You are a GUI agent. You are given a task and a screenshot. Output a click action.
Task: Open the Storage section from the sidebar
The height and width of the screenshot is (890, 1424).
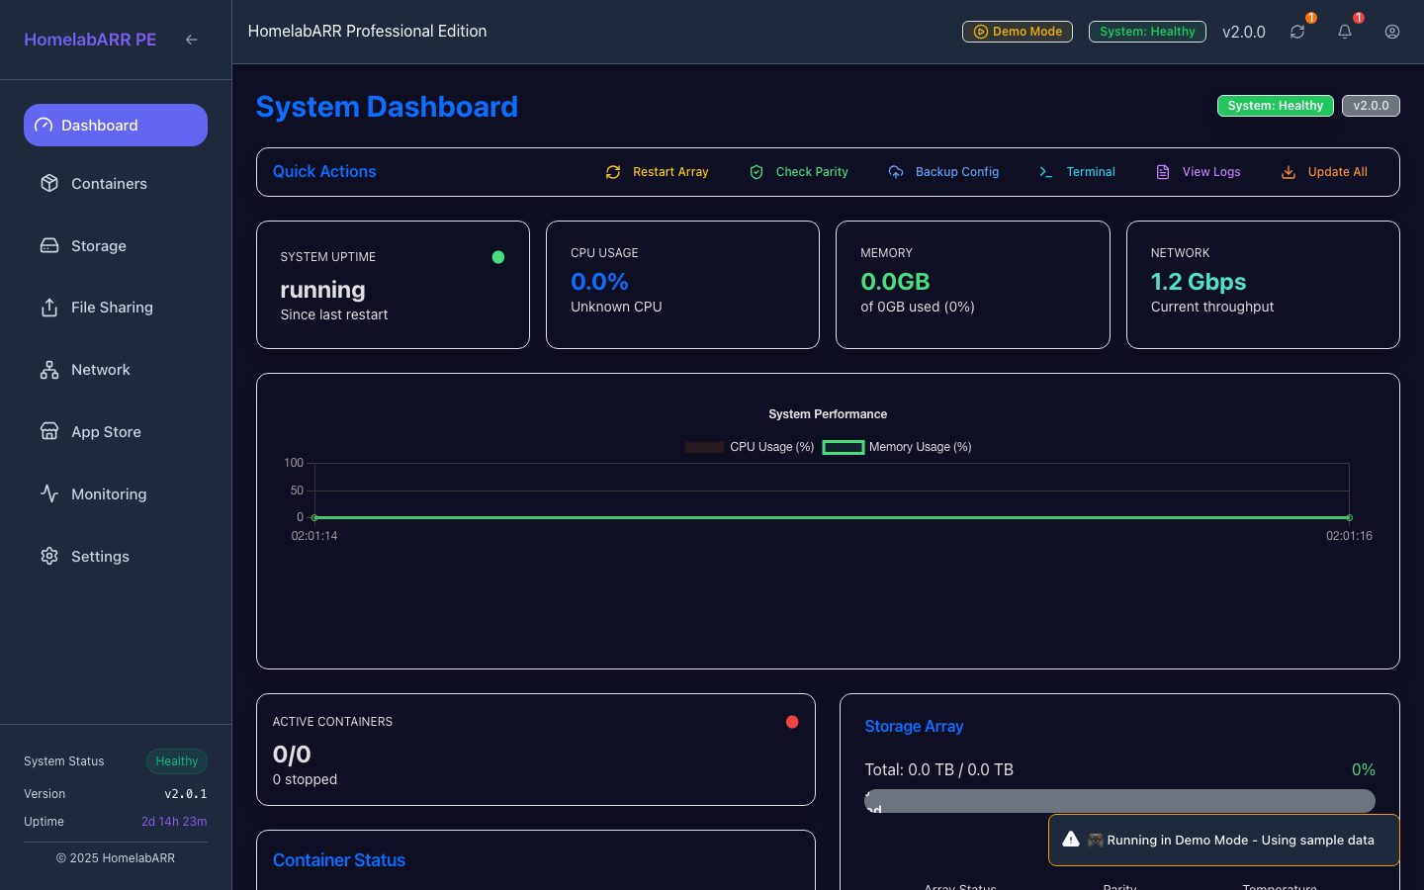(x=98, y=245)
